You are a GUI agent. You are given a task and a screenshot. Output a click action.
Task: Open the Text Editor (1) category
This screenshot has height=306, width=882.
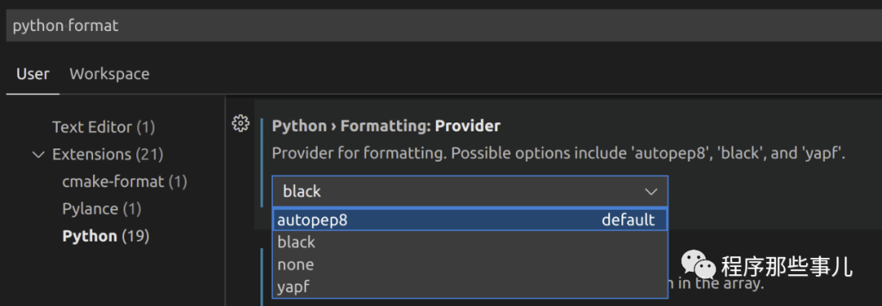104,127
